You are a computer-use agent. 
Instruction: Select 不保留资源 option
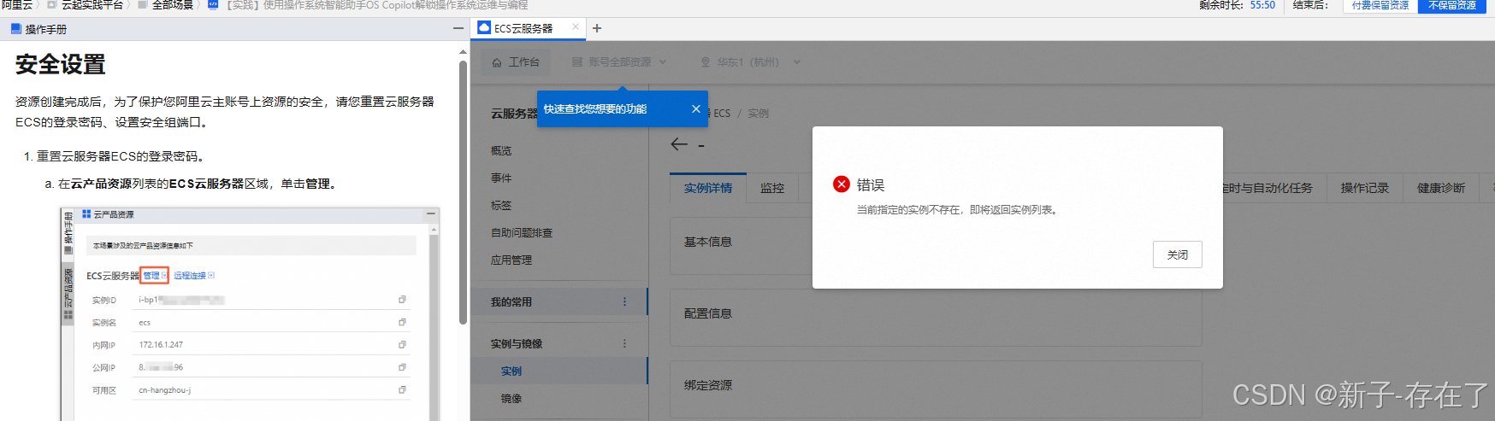pyautogui.click(x=1452, y=6)
